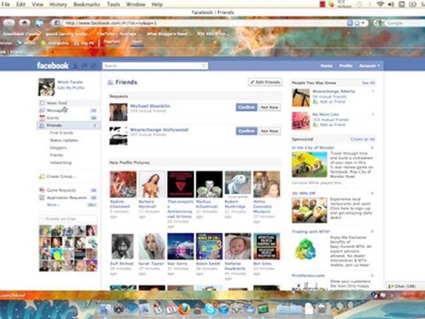
Task: Click the Create an Ad link
Action: (x=363, y=139)
